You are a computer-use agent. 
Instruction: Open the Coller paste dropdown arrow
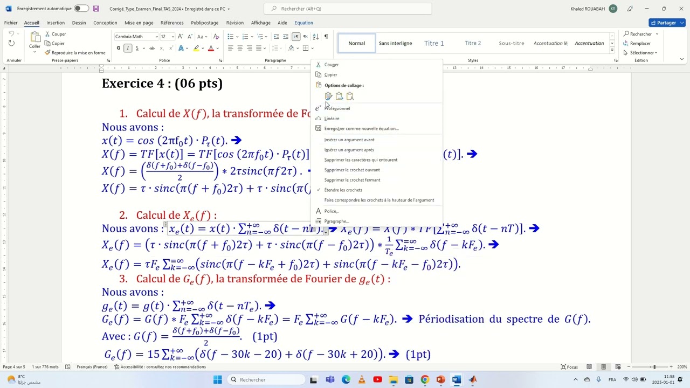pyautogui.click(x=34, y=52)
